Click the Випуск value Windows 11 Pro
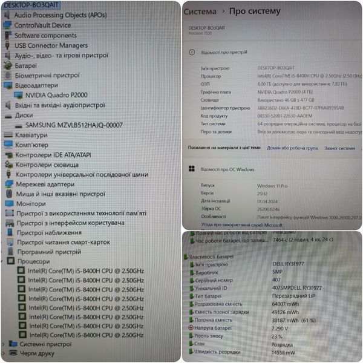363x363 pixels. click(x=272, y=186)
